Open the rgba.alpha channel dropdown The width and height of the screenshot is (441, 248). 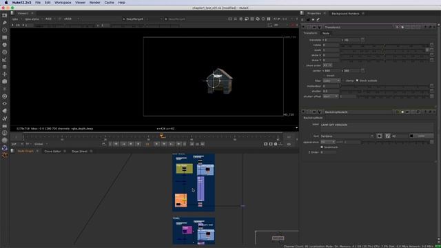[34, 19]
